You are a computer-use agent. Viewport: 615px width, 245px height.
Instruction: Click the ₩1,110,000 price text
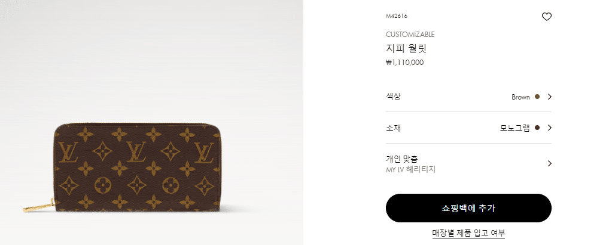[x=405, y=63]
